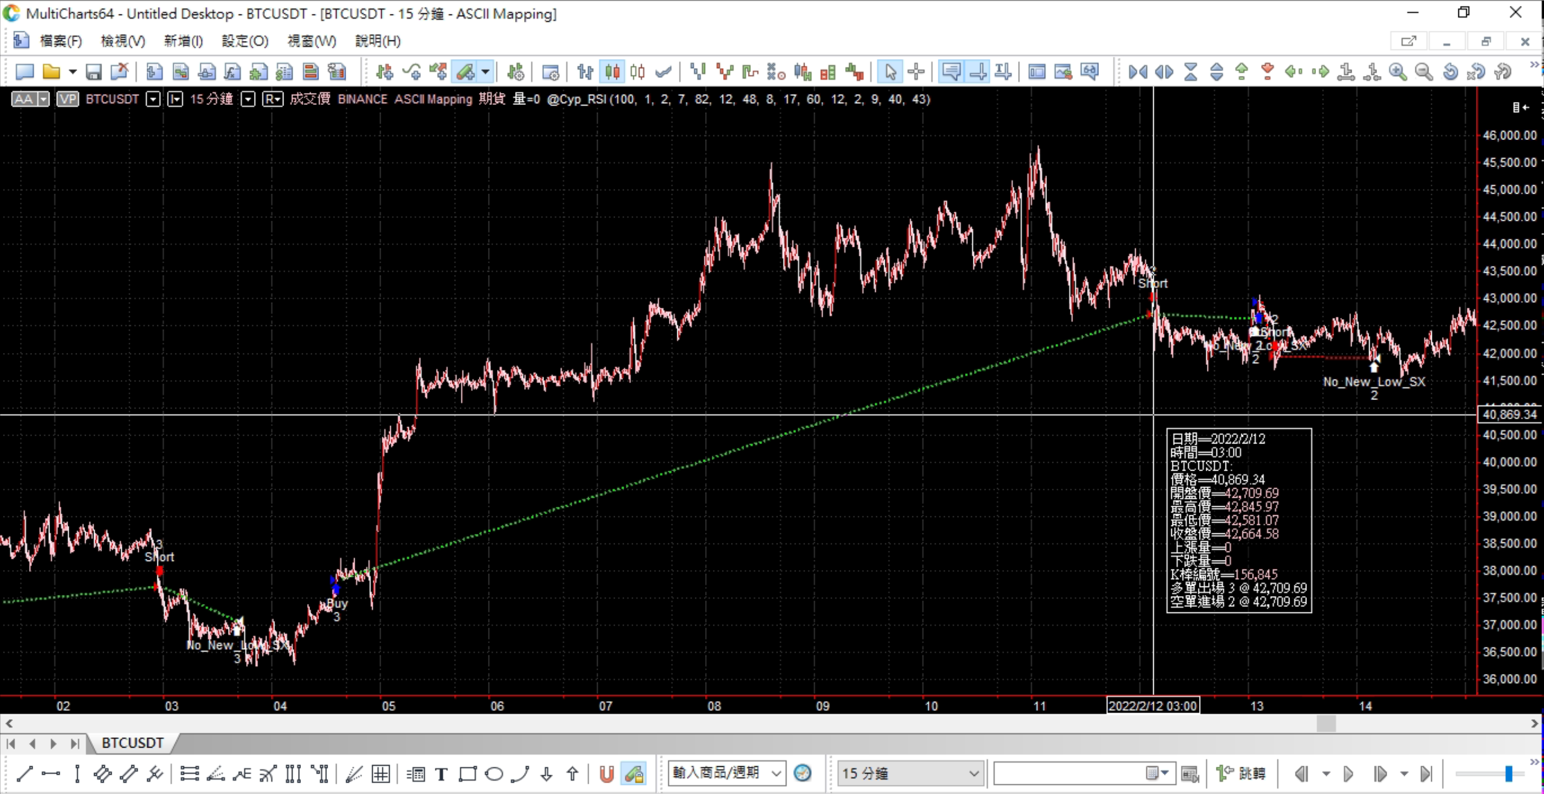Click the horizontal chart scrollbar thumb

click(1326, 723)
